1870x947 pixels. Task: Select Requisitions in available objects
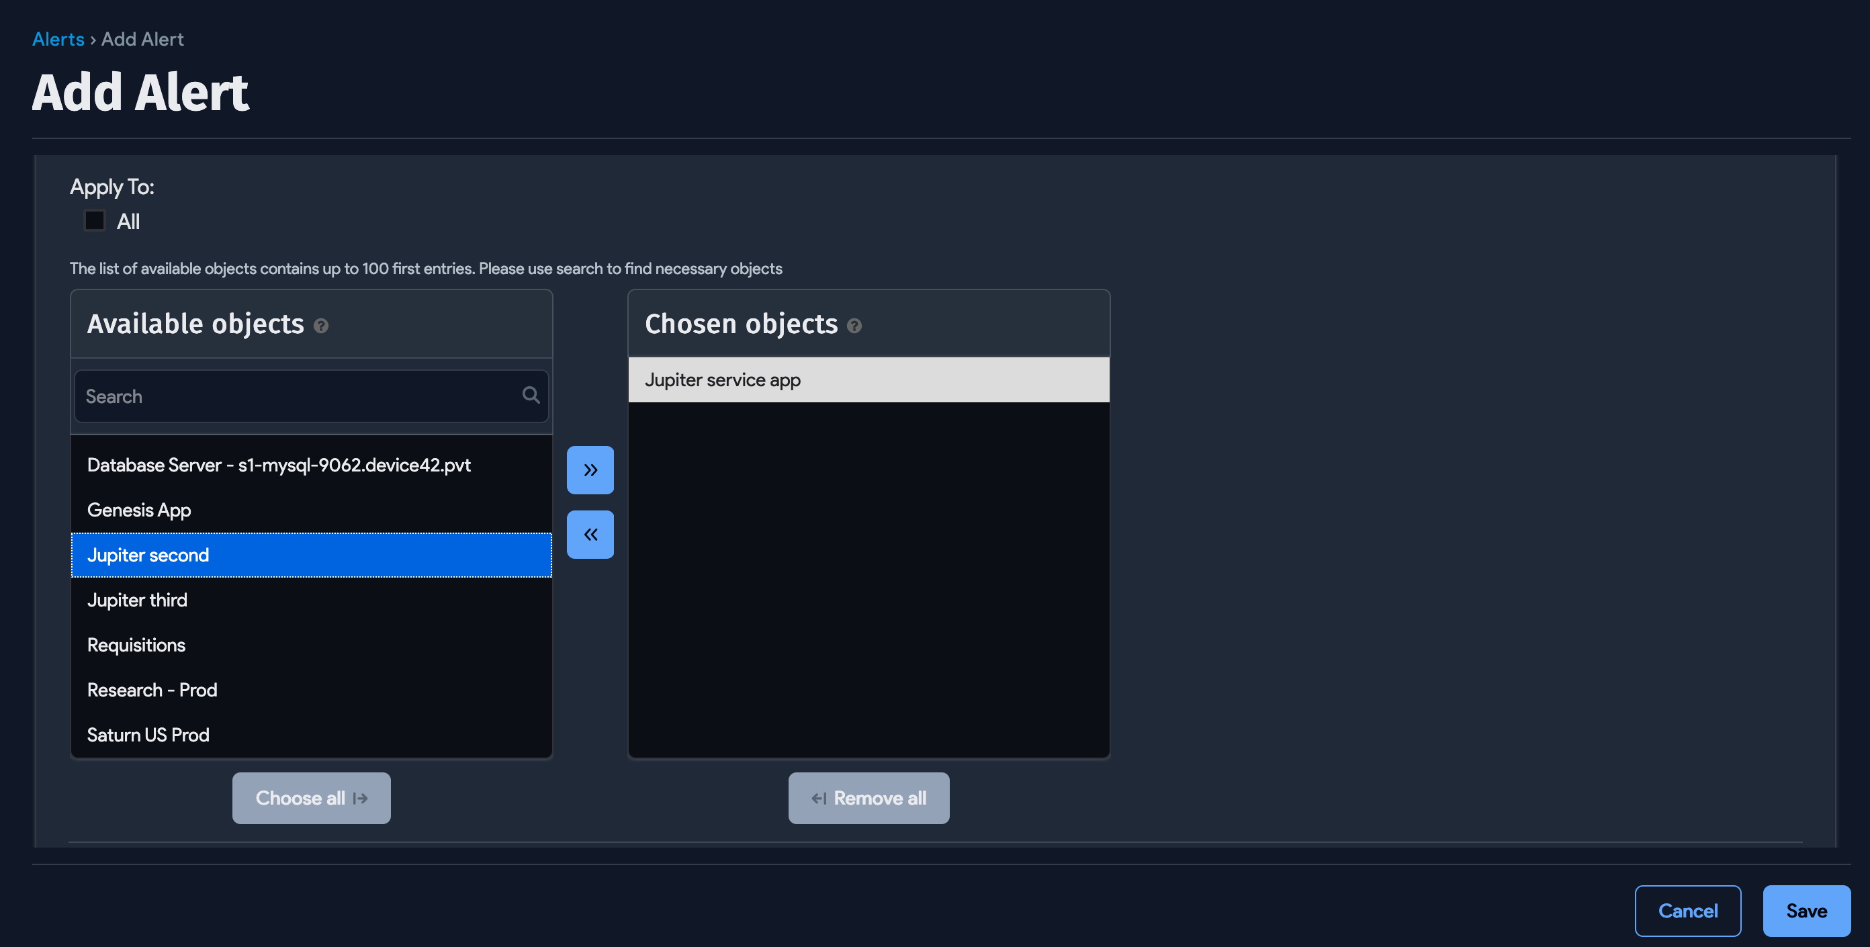point(136,644)
